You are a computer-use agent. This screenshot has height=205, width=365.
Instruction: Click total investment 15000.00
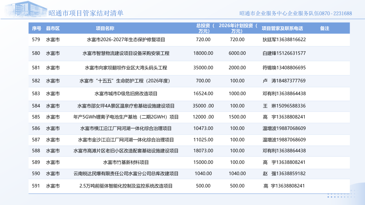[203, 162]
